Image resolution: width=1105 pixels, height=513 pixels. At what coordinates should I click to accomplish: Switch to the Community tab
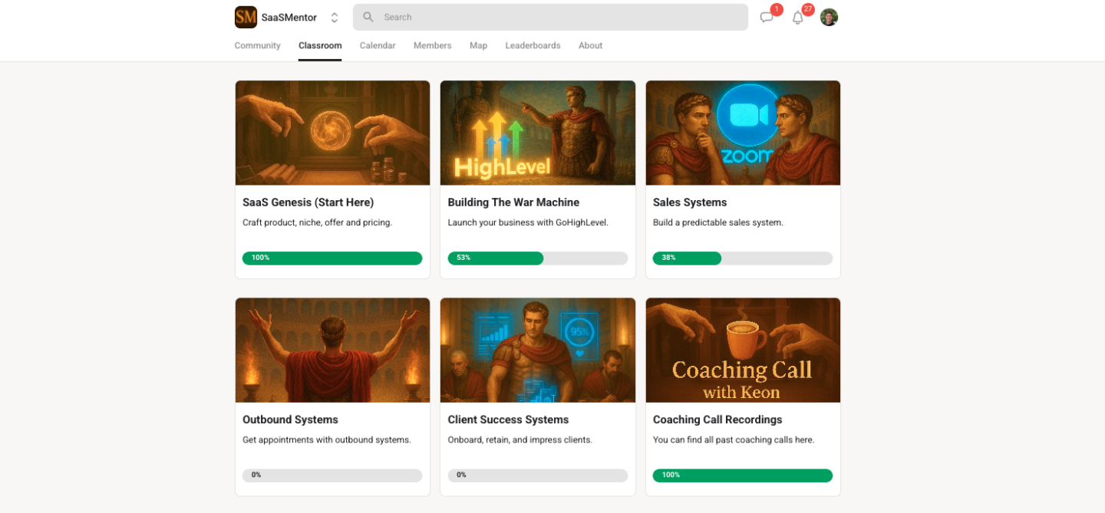pyautogui.click(x=258, y=46)
